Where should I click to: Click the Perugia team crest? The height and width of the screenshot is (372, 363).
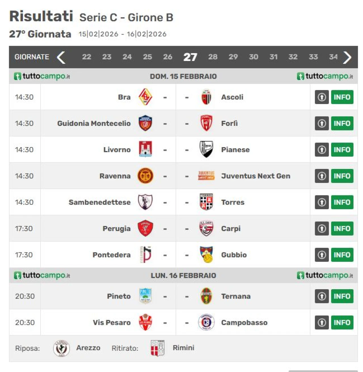(x=145, y=229)
